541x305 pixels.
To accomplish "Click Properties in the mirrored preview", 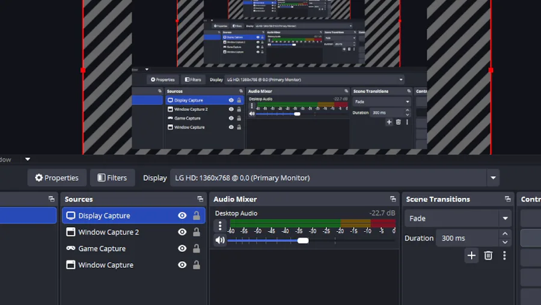I will [162, 80].
